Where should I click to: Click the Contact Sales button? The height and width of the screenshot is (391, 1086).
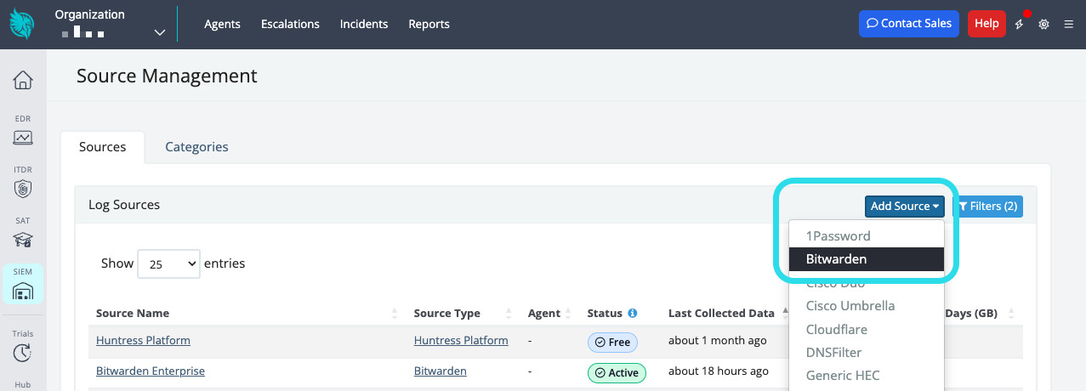[908, 24]
